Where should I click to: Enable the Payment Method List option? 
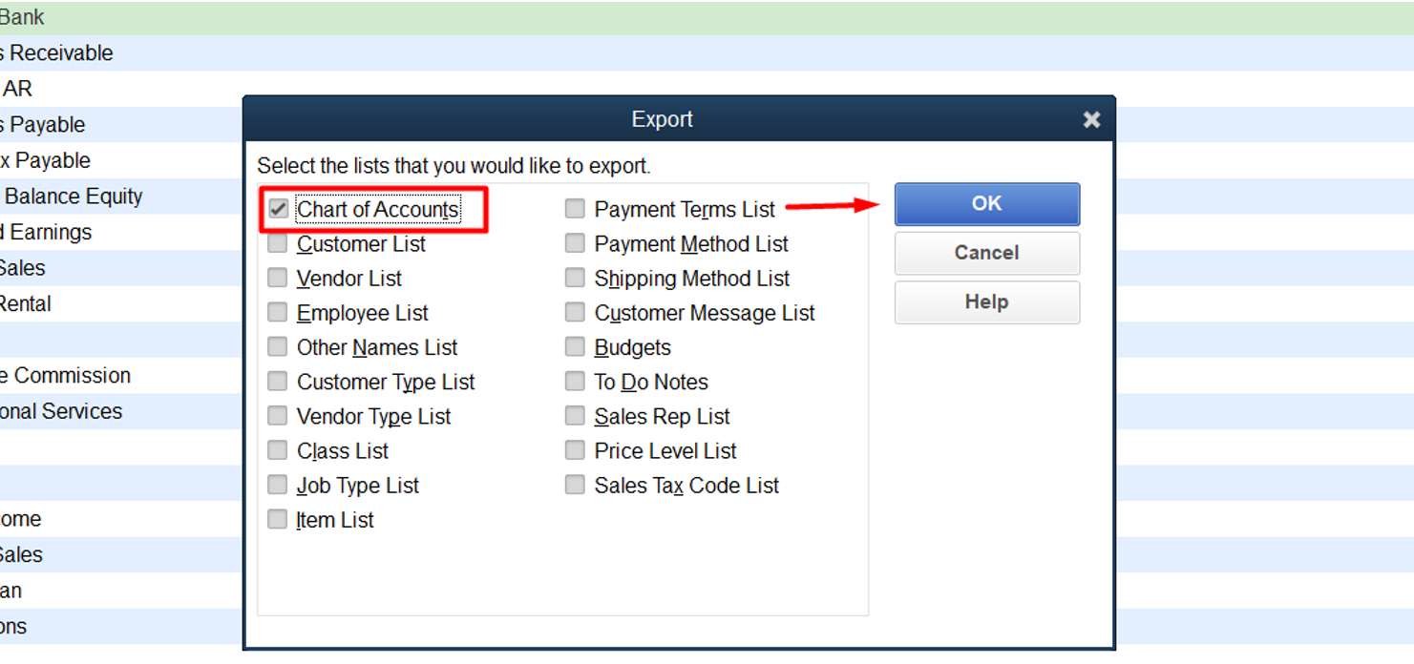click(575, 243)
